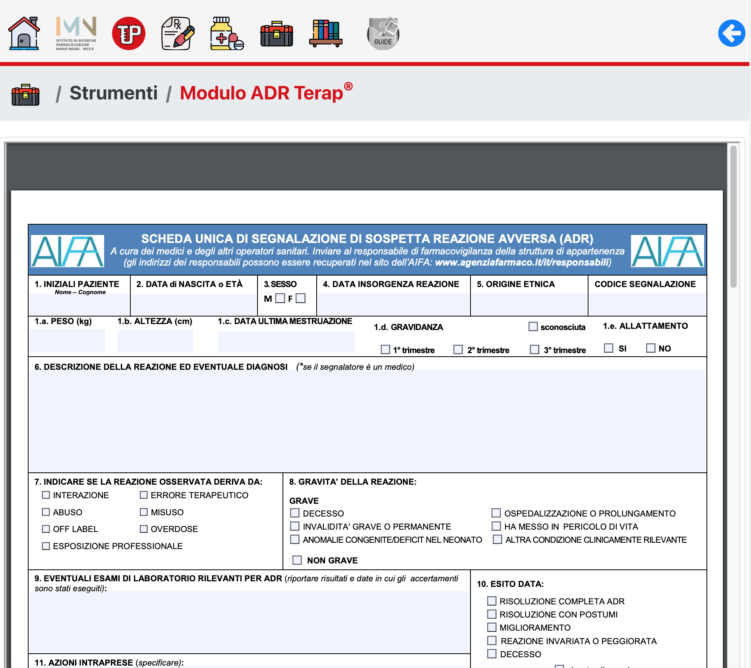Open the prescription Rx notepad icon
The height and width of the screenshot is (668, 751).
coord(178,33)
